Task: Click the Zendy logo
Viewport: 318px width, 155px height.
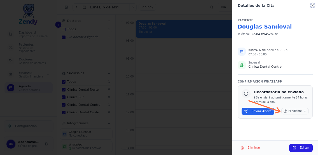Action: tap(28, 15)
